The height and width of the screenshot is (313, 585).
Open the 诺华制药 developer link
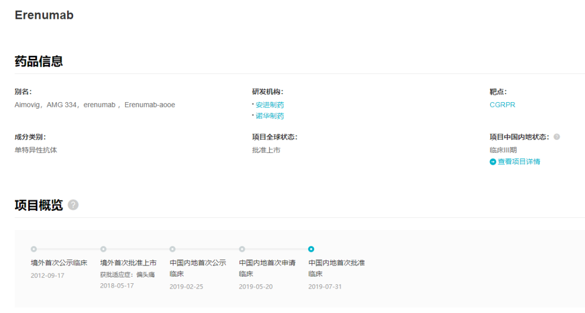pyautogui.click(x=269, y=116)
